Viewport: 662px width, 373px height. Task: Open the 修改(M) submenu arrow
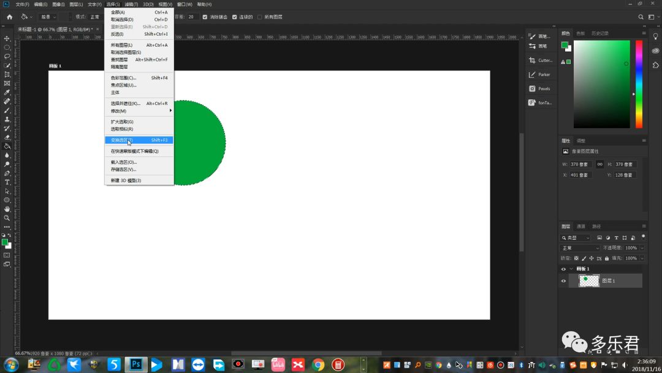[x=170, y=110]
